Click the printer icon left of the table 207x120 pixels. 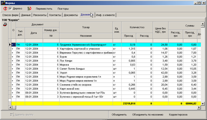pos(5,25)
